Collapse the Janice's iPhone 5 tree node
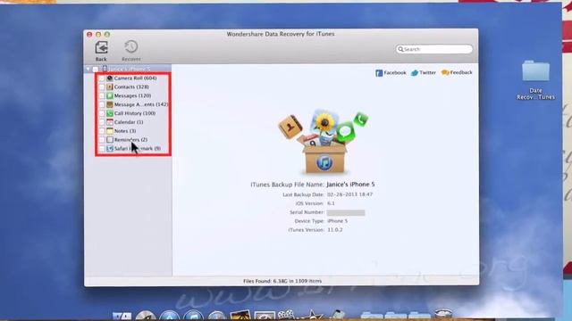Image resolution: width=572 pixels, height=321 pixels. point(88,69)
